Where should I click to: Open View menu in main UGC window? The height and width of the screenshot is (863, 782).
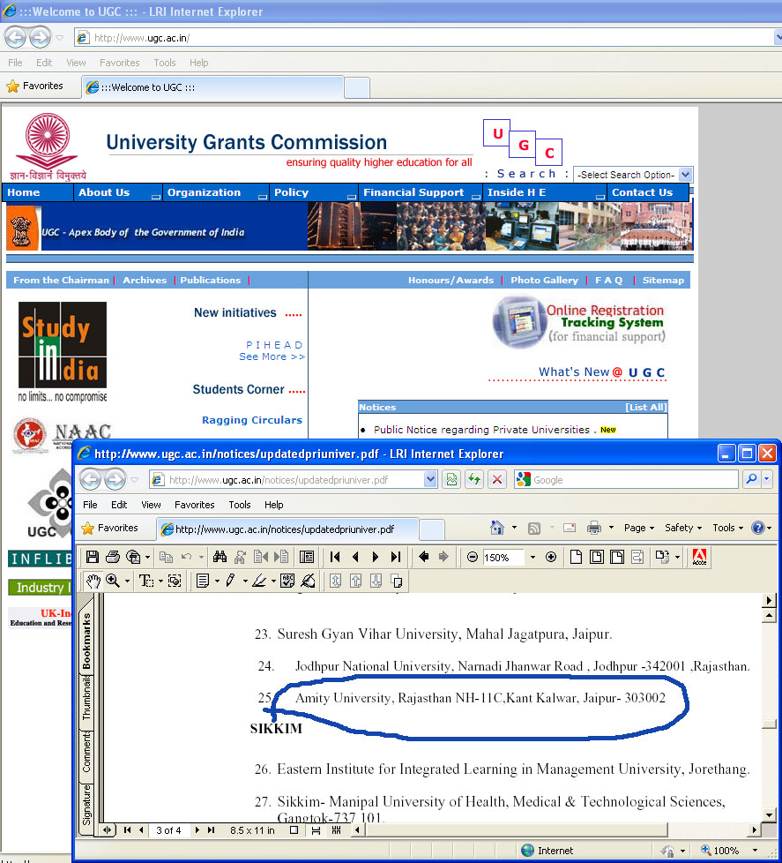(x=76, y=63)
